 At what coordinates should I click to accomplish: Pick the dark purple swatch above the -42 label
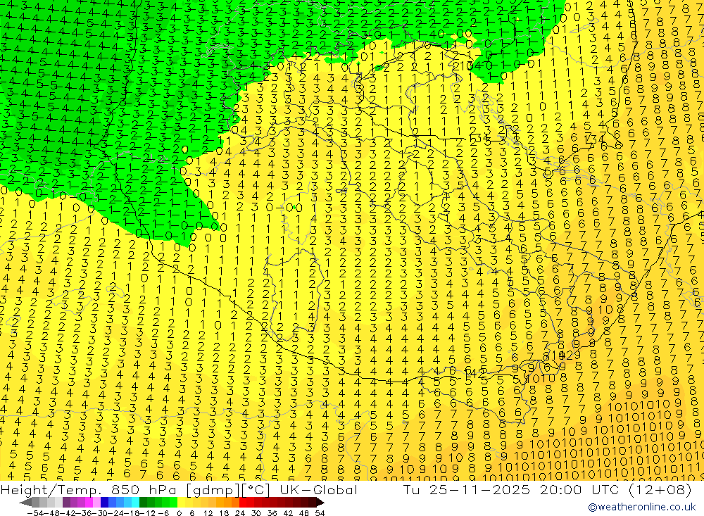click(x=66, y=503)
